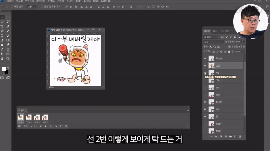
Task: Select the Clone Stamp tool
Action: [x=2, y=36]
